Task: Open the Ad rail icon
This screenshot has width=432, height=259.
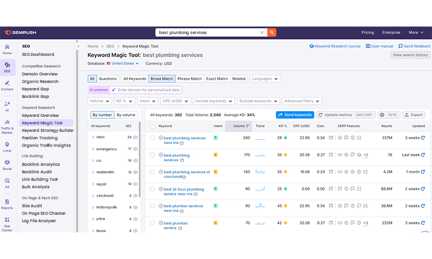Action: pos(7,183)
